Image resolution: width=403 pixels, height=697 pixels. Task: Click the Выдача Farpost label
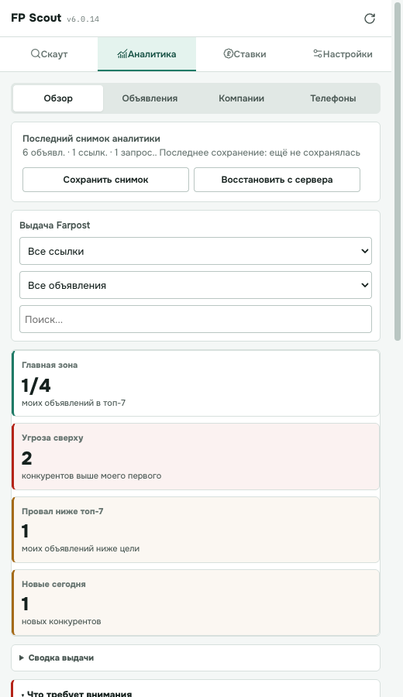coord(55,225)
